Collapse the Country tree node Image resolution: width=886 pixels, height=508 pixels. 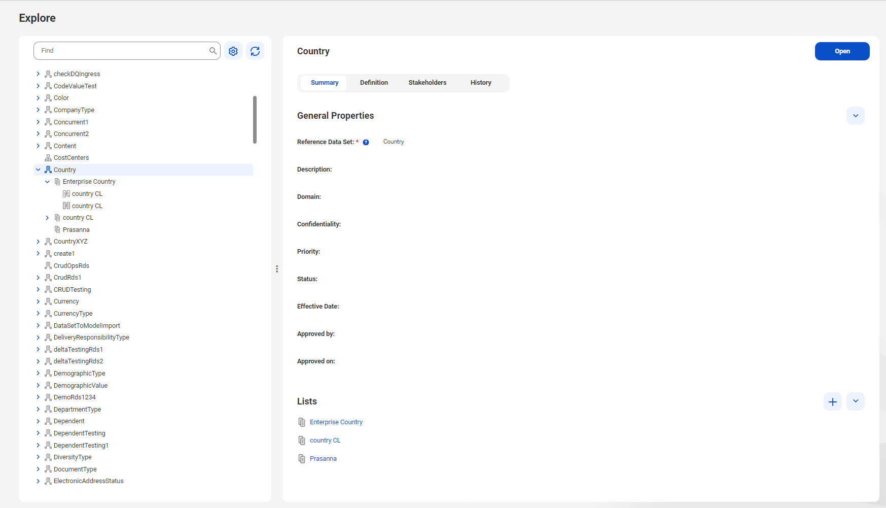pos(38,170)
